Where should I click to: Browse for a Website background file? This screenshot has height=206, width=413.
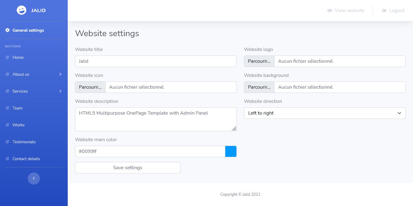pyautogui.click(x=259, y=87)
